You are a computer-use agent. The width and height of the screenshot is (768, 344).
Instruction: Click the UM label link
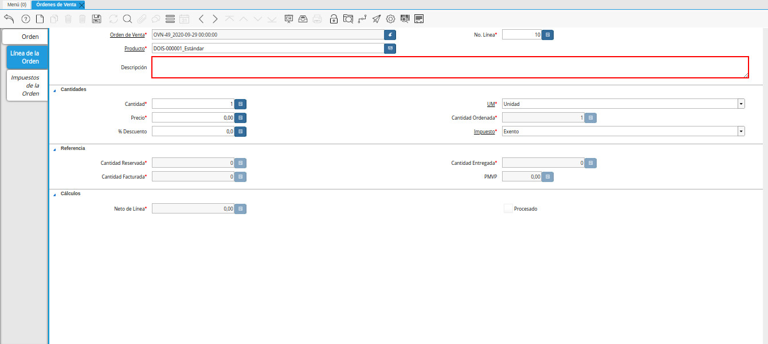pos(491,104)
